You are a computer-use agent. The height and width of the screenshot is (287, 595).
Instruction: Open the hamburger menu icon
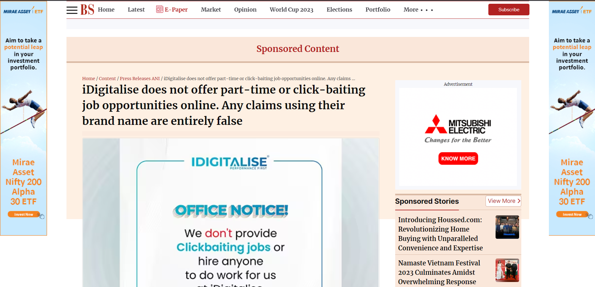click(x=72, y=10)
